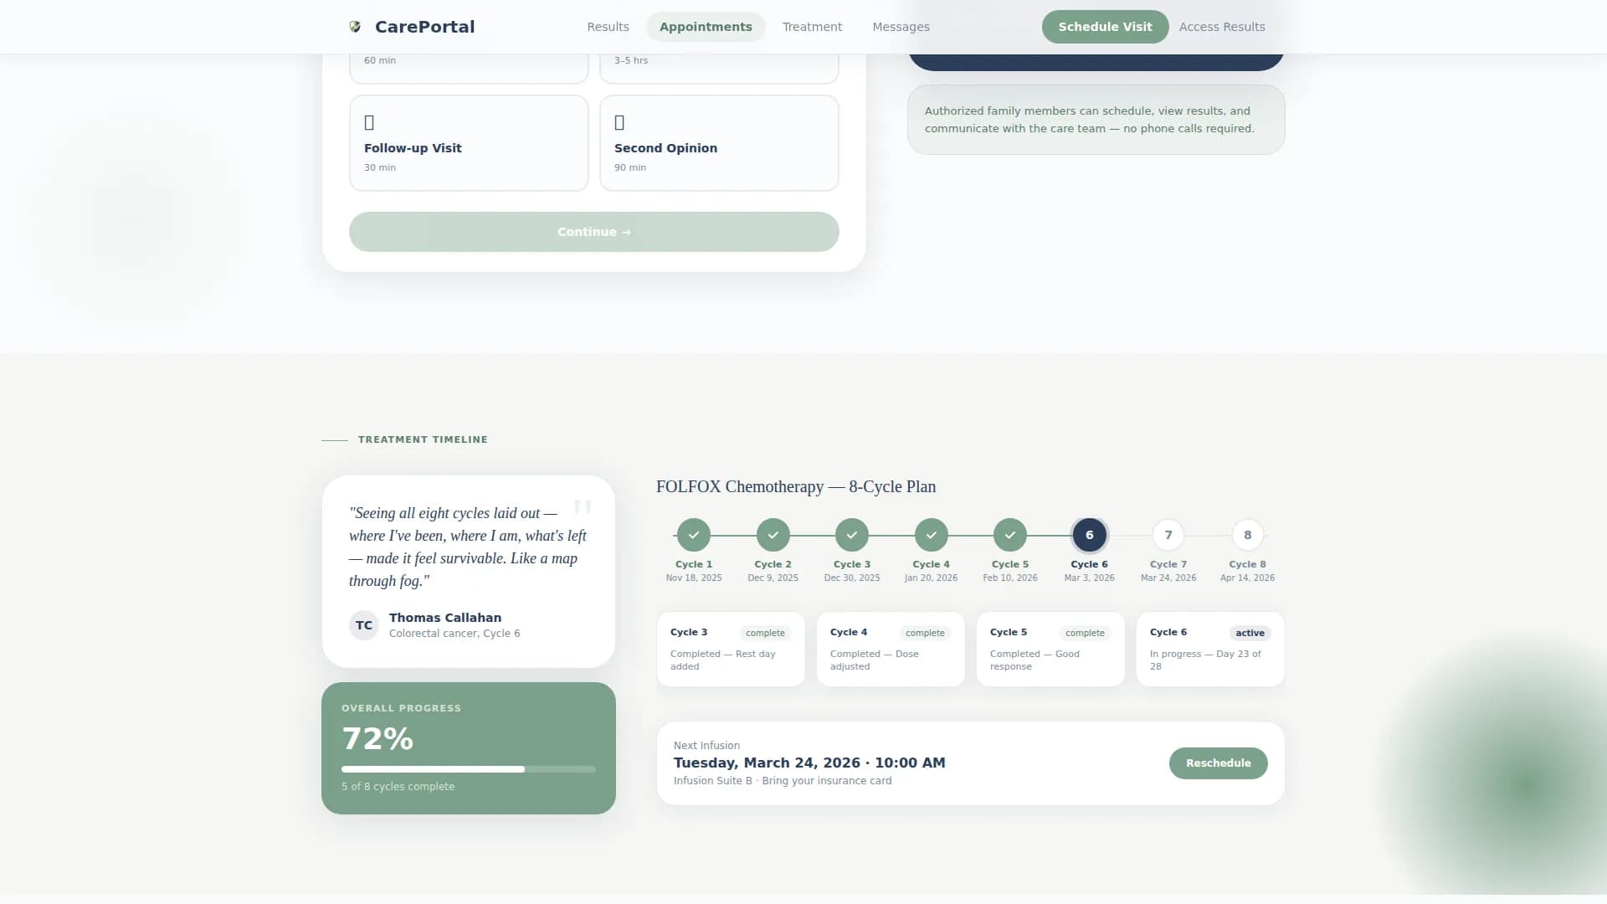Switch to the Appointments tab
Image resolution: width=1607 pixels, height=904 pixels.
click(x=706, y=27)
